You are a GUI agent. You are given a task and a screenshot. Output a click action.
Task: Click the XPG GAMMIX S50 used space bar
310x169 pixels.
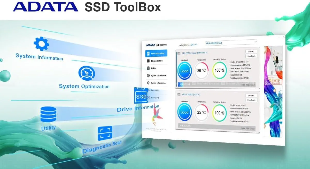(217, 84)
